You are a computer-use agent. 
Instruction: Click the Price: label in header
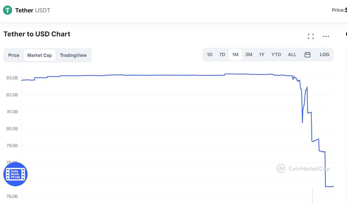point(338,10)
